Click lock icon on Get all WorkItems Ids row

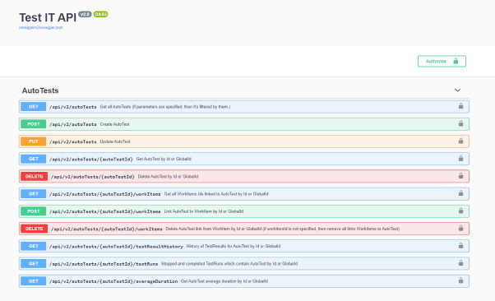[x=461, y=193]
